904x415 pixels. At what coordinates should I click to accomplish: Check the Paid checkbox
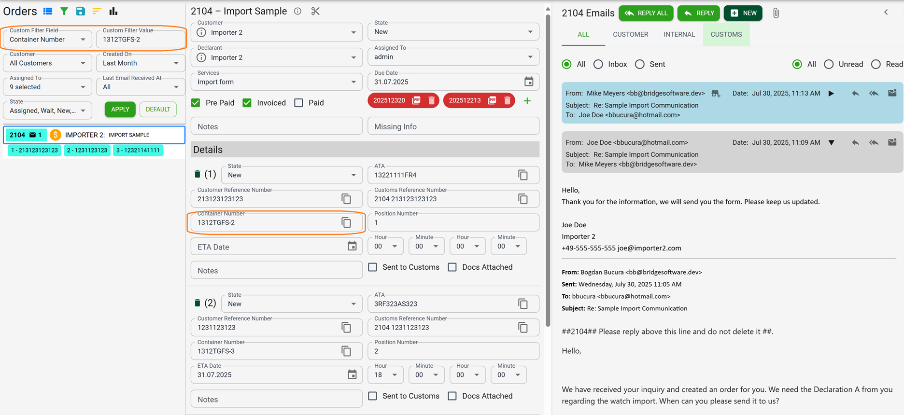pos(299,103)
